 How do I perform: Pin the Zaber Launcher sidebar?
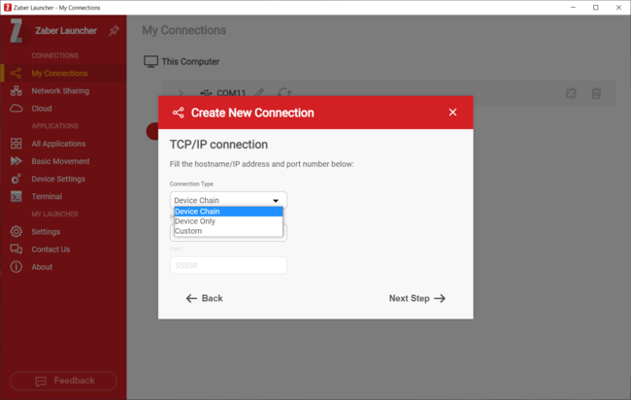click(114, 31)
